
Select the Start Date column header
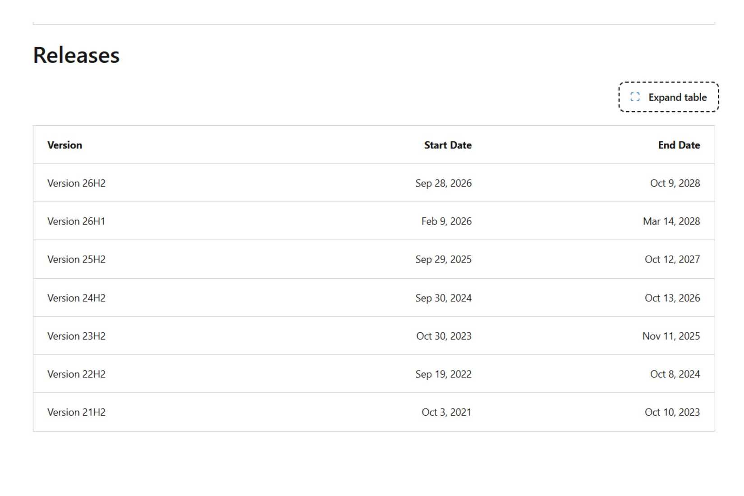tap(448, 145)
